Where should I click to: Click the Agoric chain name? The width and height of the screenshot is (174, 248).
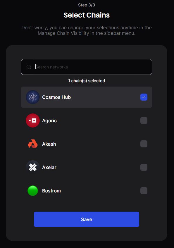[x=49, y=121]
